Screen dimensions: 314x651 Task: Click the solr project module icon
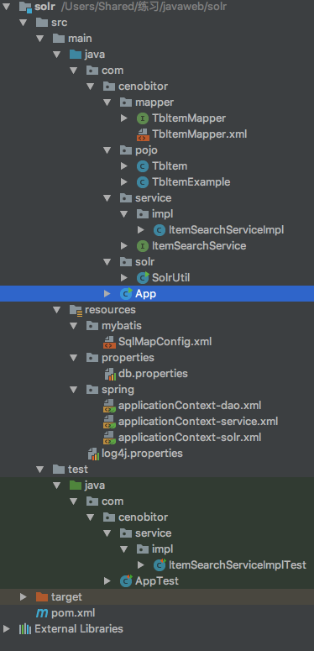[26, 6]
